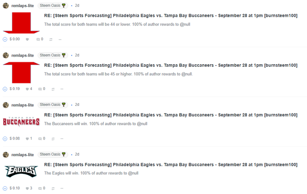This screenshot has height=194, width=307.
Task: Upvote the 'Buccaneers will win' post
Action: coord(5,138)
